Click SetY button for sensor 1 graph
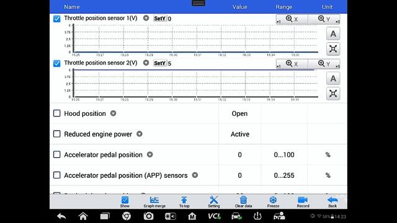The width and height of the screenshot is (397, 223). (160, 19)
